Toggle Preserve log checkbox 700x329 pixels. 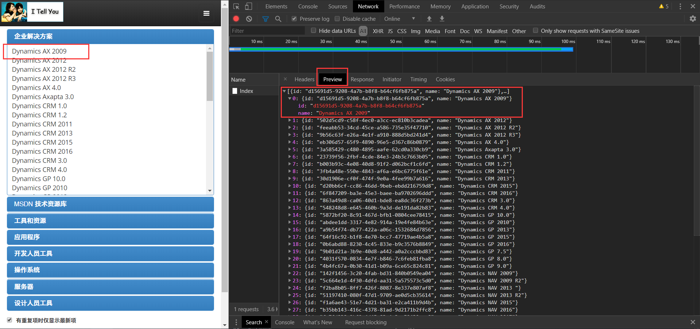tap(294, 19)
